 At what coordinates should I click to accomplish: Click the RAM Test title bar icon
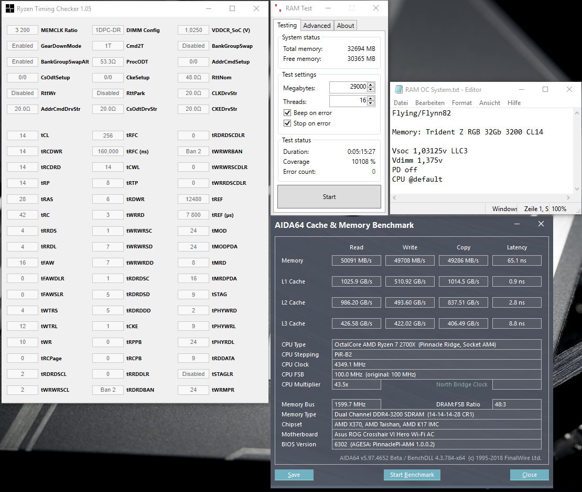tap(278, 8)
